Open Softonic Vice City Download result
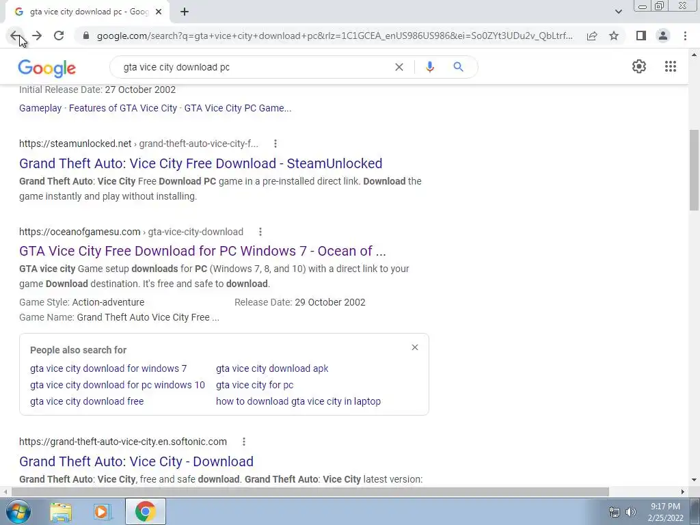The image size is (700, 525). point(136,461)
